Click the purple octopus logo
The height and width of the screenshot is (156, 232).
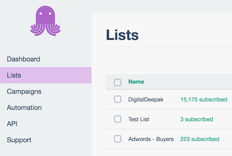(x=45, y=21)
